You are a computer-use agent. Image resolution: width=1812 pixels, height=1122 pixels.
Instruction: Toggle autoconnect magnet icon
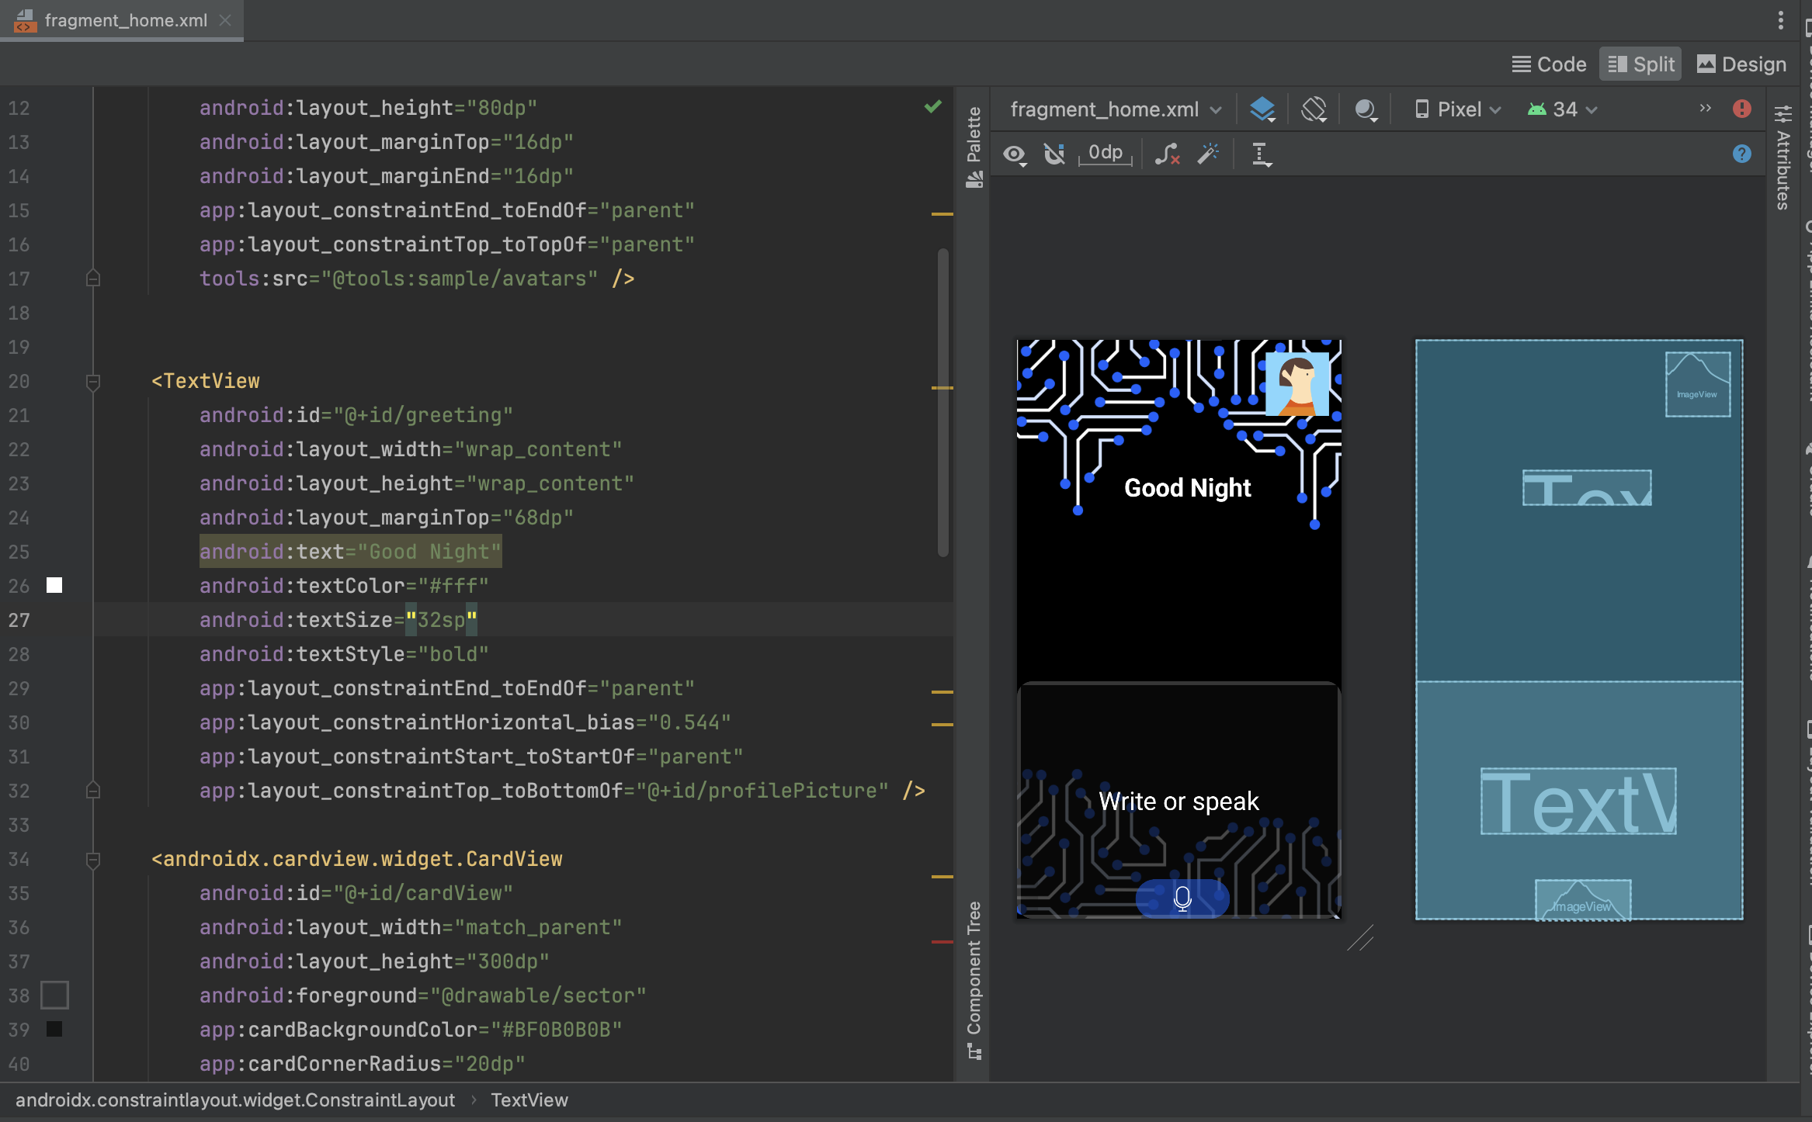point(1054,154)
